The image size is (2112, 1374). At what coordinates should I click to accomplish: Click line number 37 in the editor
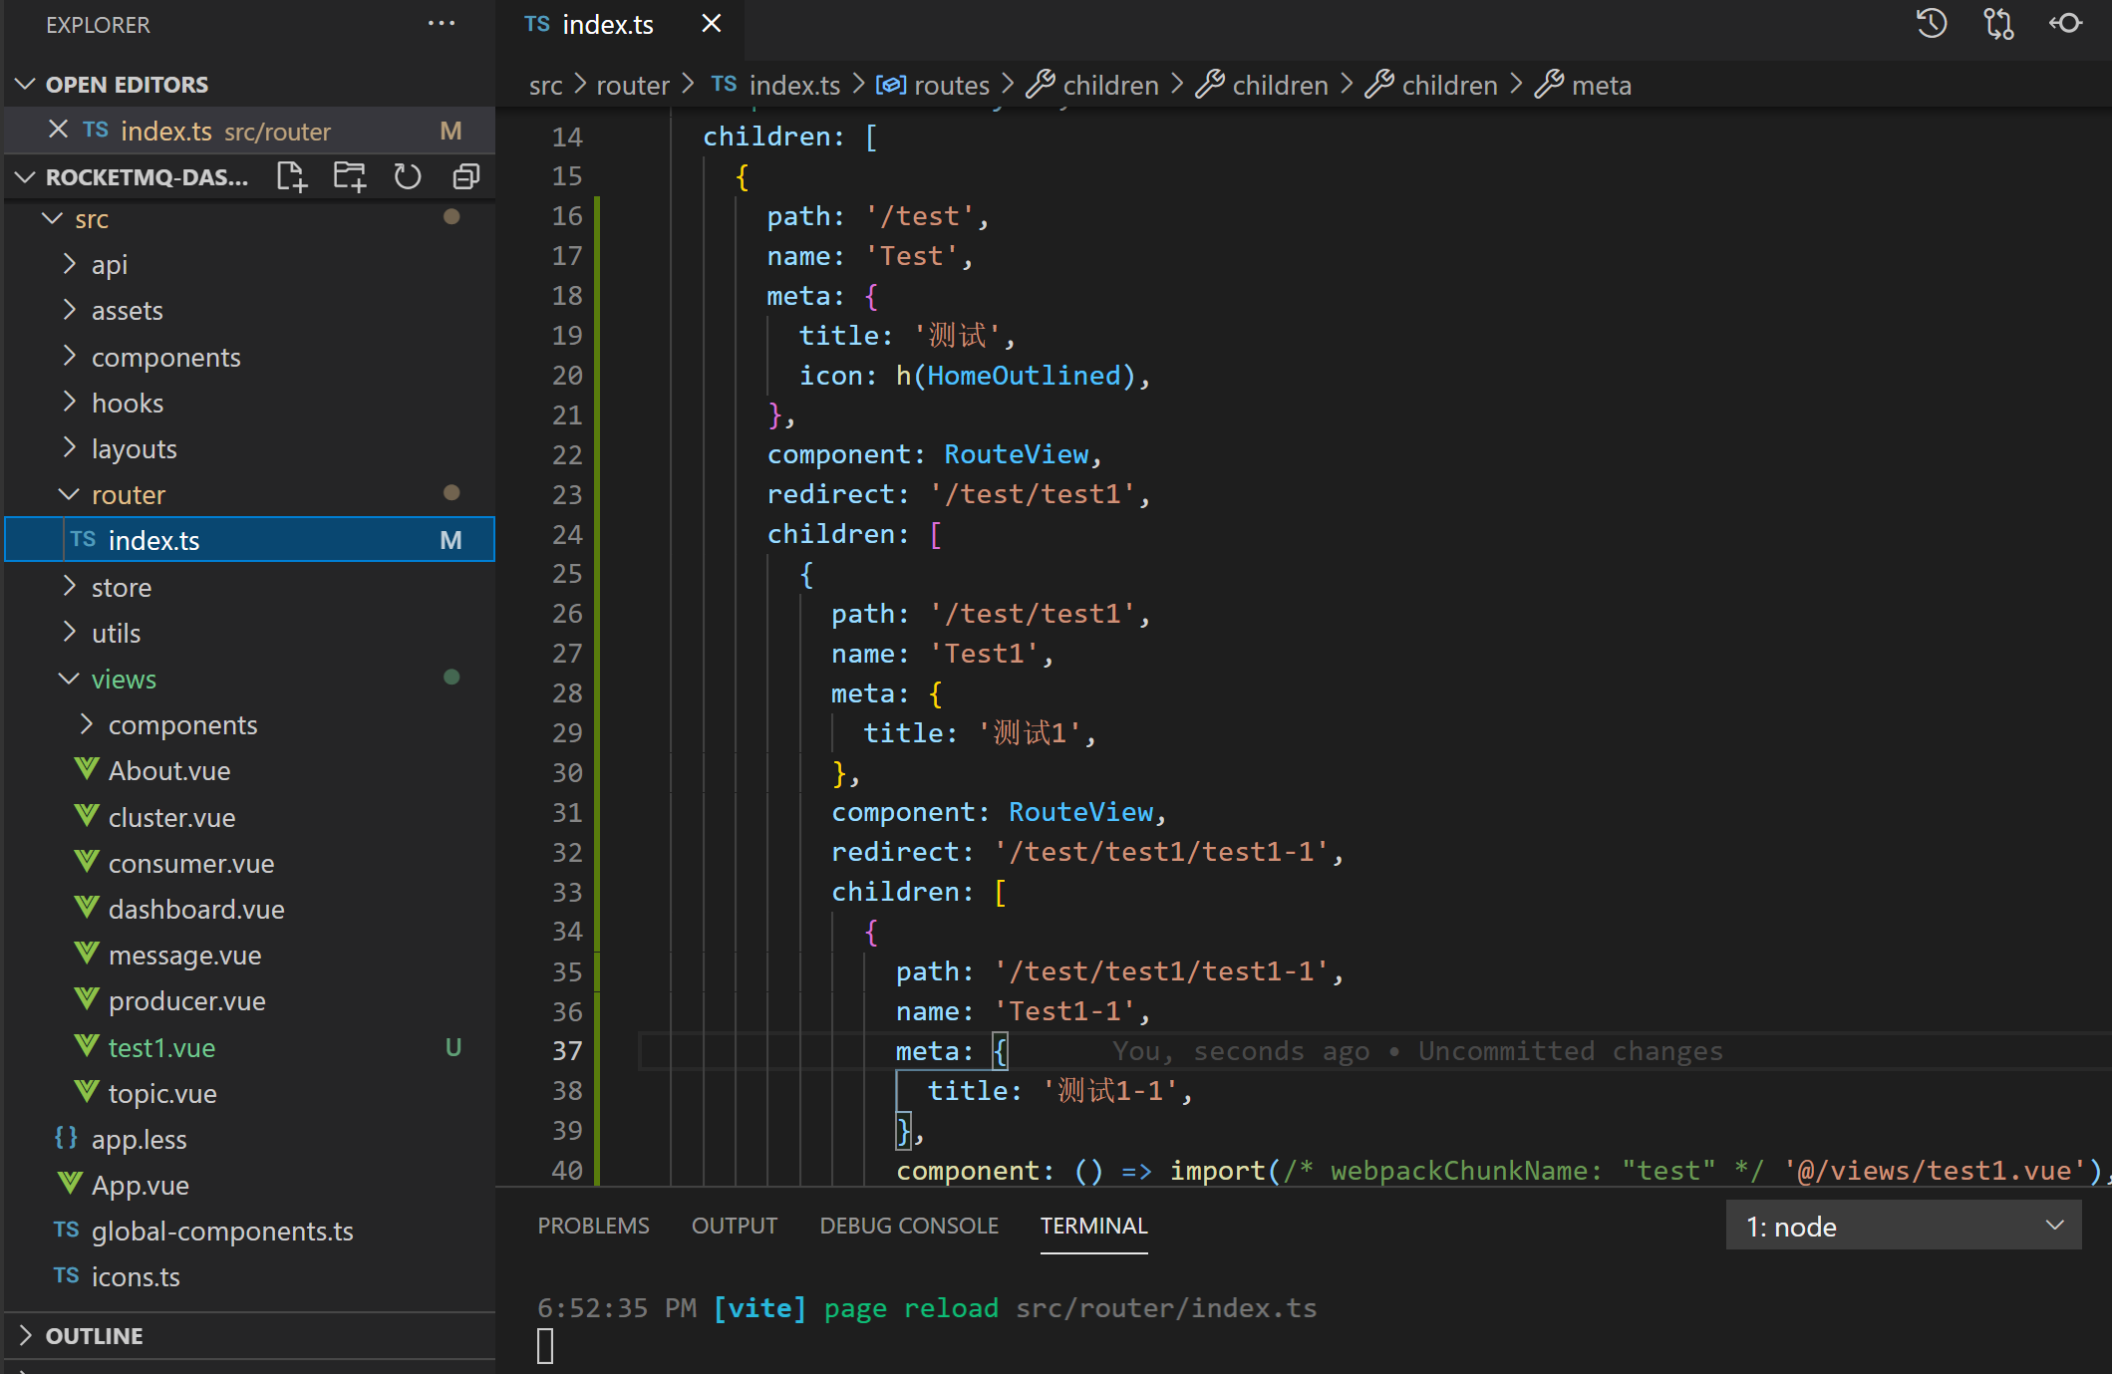pos(566,1050)
